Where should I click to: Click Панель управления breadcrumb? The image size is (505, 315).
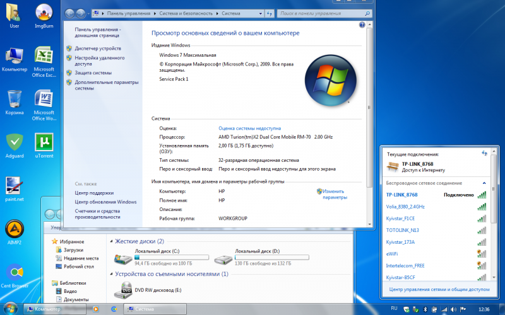(129, 13)
